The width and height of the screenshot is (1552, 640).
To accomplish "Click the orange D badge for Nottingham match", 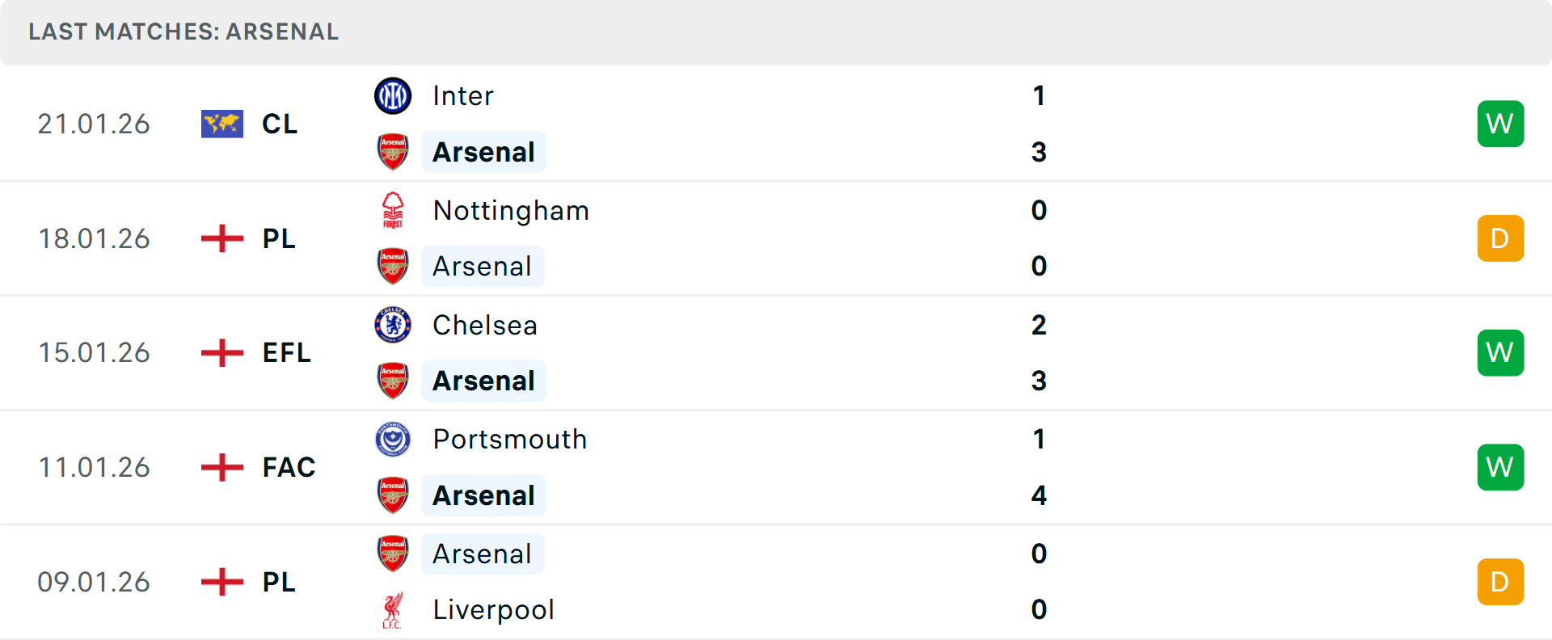I will point(1500,238).
